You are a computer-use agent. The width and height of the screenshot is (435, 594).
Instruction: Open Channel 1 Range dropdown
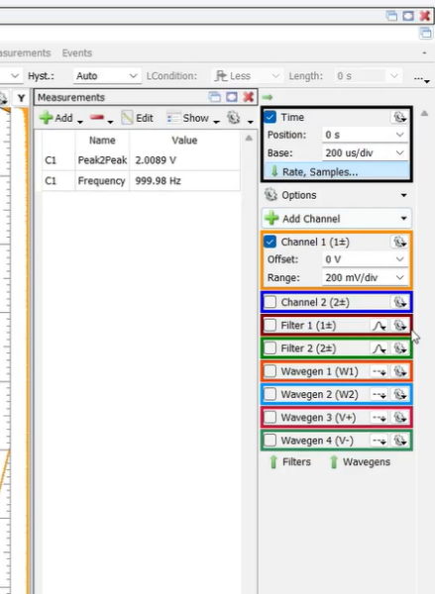(x=365, y=277)
